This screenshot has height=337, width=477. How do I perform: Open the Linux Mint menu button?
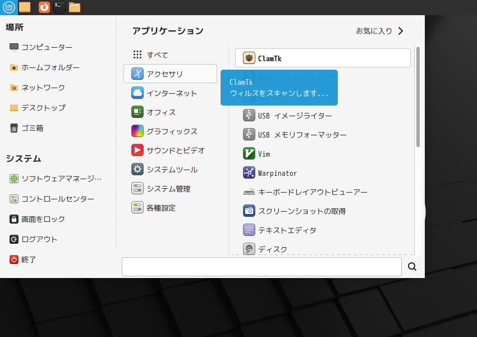pos(9,7)
